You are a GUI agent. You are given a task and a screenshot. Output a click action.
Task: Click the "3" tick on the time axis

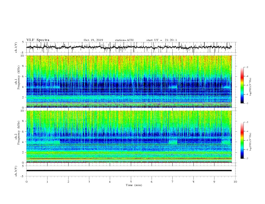pos(89,182)
